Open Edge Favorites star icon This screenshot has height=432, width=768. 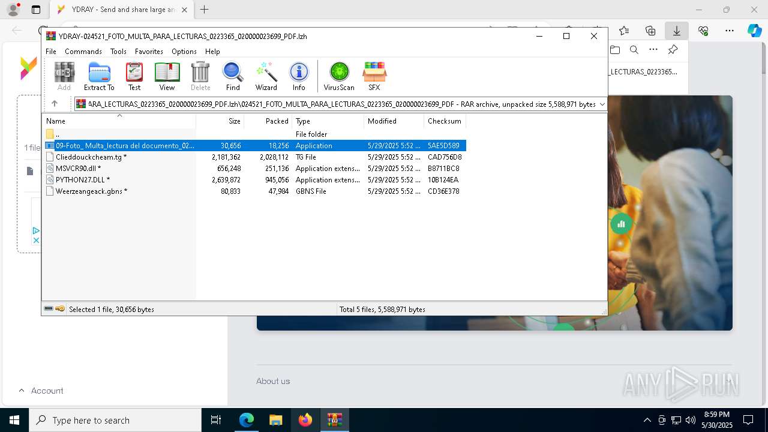coord(624,31)
